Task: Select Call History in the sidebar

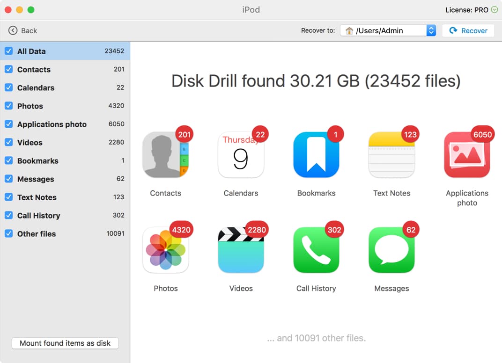Action: (38, 216)
